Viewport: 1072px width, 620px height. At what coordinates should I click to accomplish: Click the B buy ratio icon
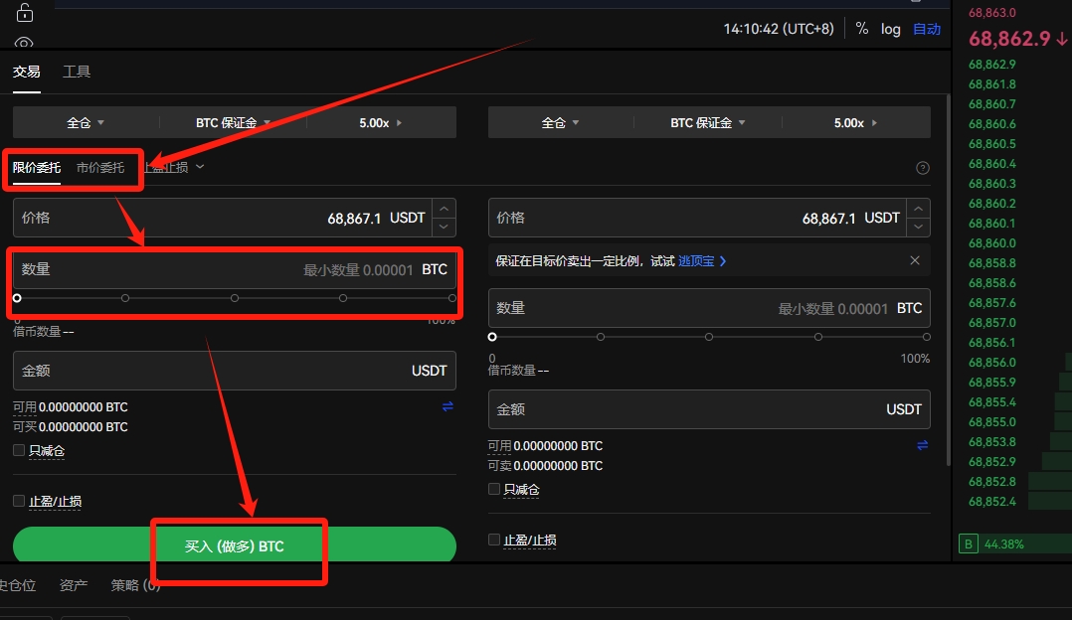coord(969,544)
